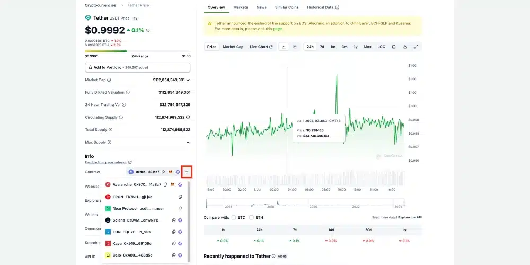This screenshot has height=265, width=530.
Task: Toggle LOG scale on the chart
Action: pos(381,47)
